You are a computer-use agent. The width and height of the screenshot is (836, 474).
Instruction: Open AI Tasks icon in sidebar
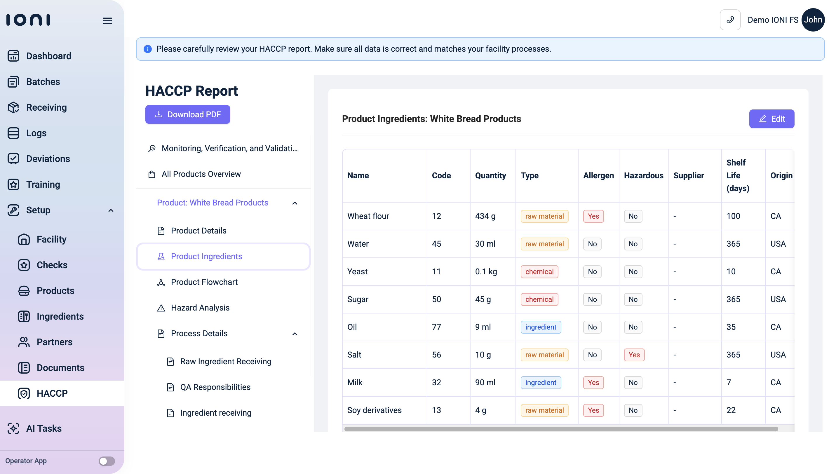[x=13, y=428]
